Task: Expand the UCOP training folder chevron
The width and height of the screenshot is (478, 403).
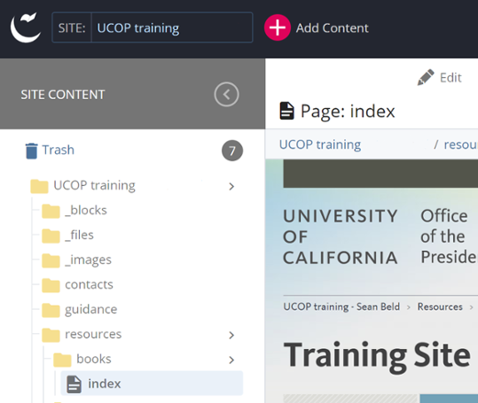Action: [231, 186]
